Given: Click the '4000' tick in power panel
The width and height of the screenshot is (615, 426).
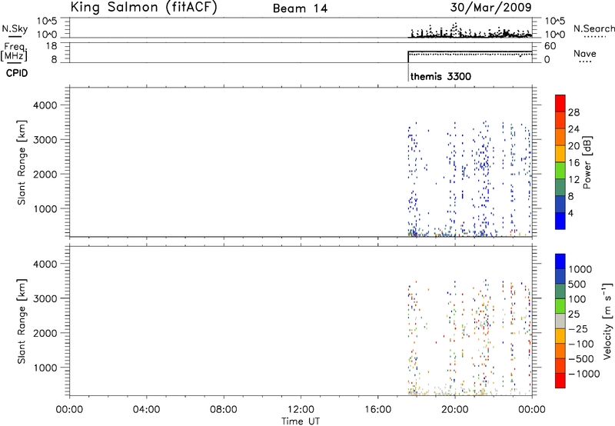Looking at the screenshot, I should 45,105.
